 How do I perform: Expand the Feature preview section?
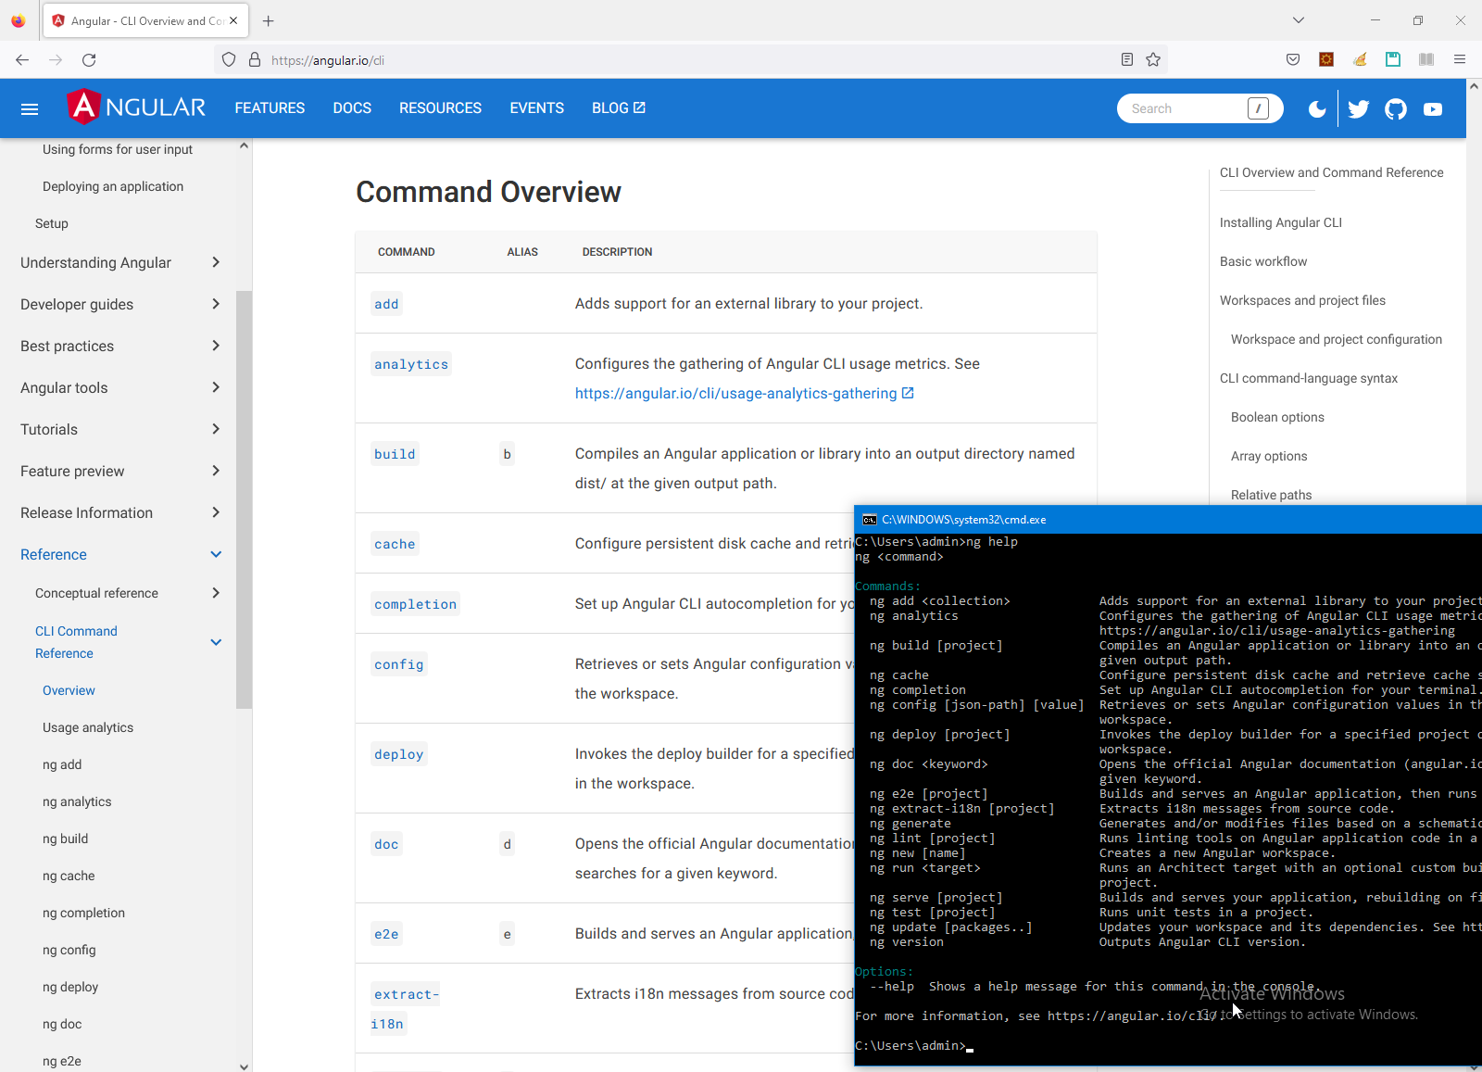pyautogui.click(x=120, y=471)
